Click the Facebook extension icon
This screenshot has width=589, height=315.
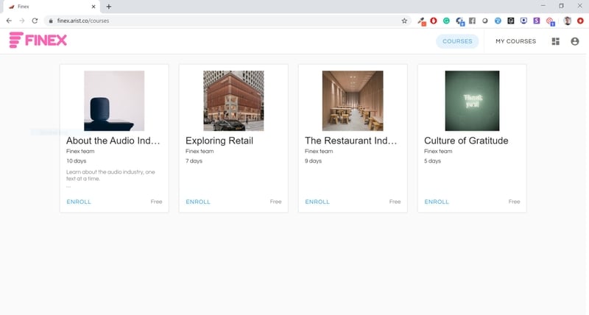[x=472, y=21]
